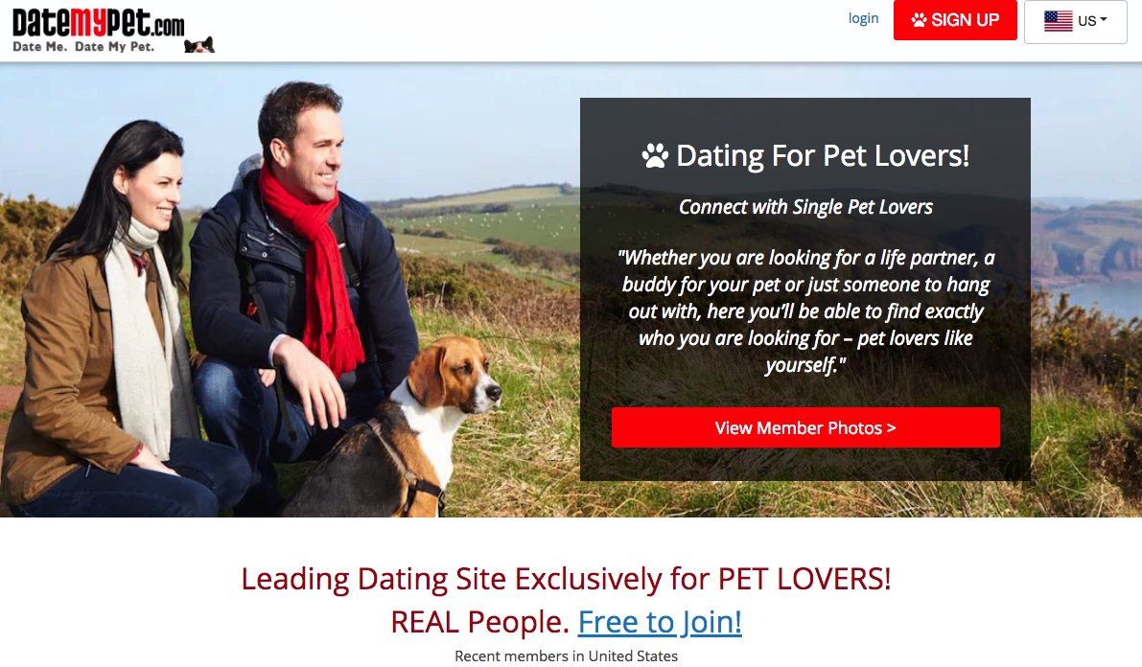Click the Leading Dating Site Exclusively headline
This screenshot has width=1142, height=667.
pos(566,579)
